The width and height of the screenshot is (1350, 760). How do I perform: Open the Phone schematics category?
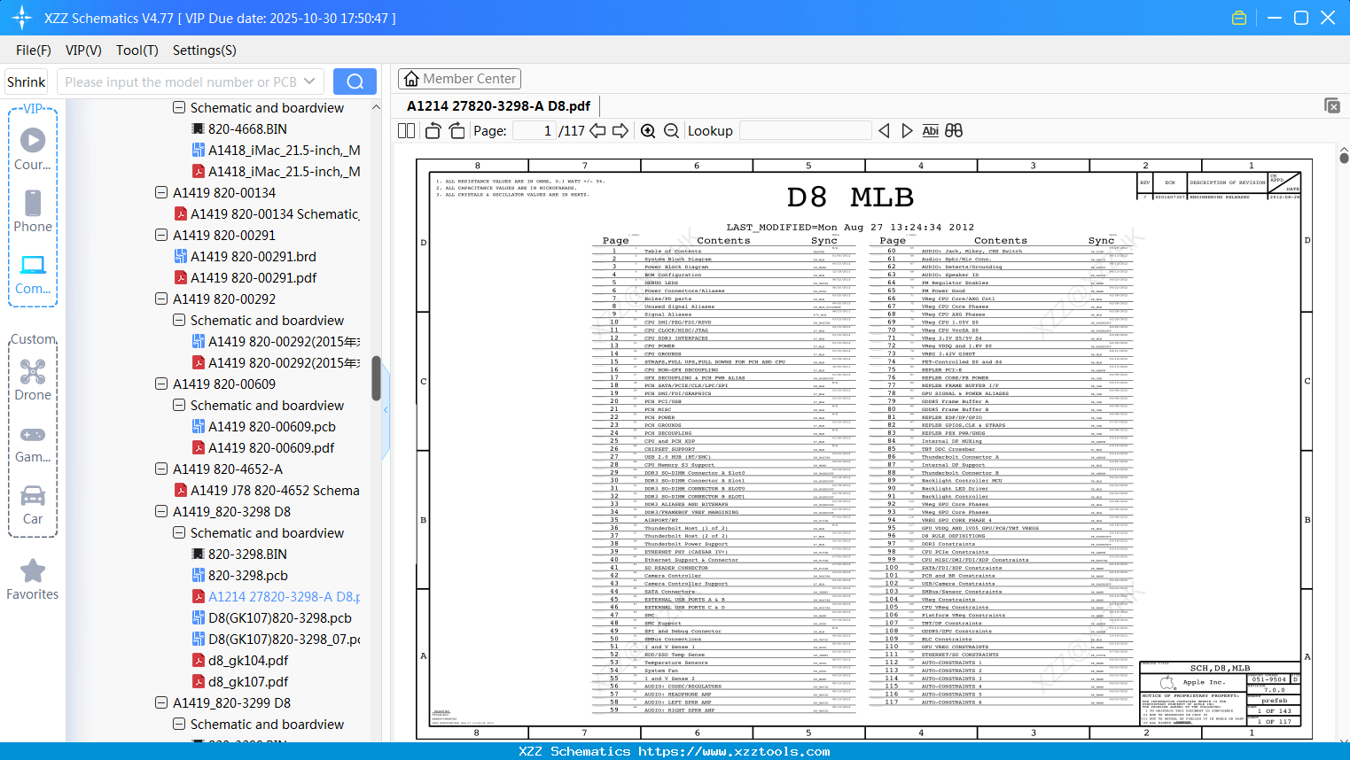pyautogui.click(x=33, y=211)
